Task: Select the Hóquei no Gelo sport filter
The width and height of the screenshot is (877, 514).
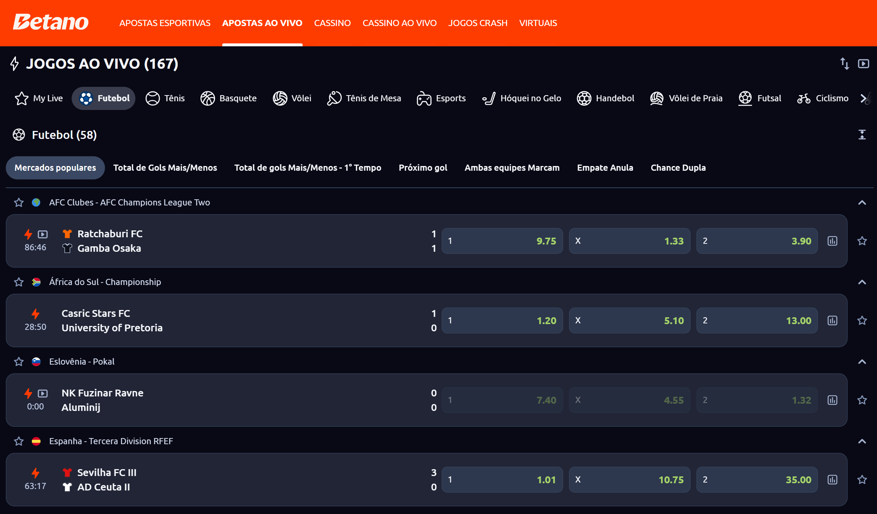Action: 521,98
